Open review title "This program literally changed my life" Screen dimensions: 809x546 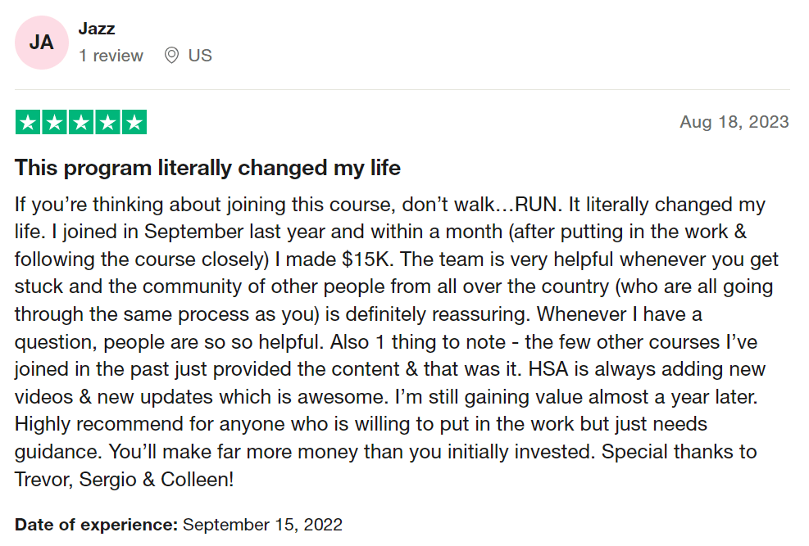[207, 169]
